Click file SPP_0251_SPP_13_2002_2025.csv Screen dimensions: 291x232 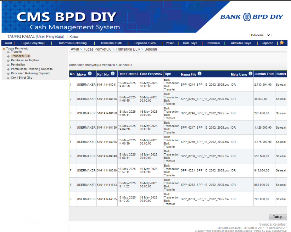tap(205, 170)
